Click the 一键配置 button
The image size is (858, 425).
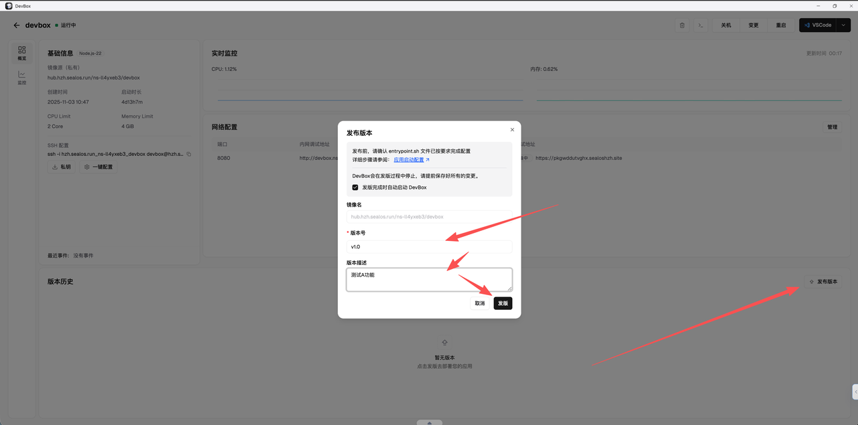(x=98, y=167)
